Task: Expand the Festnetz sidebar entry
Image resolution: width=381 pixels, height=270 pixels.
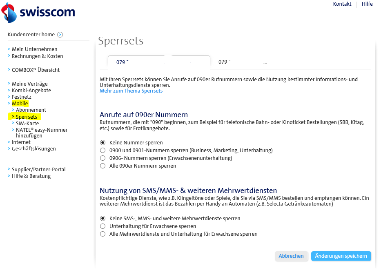Action: pyautogui.click(x=21, y=97)
